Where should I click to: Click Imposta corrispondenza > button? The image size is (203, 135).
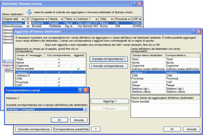point(109,59)
